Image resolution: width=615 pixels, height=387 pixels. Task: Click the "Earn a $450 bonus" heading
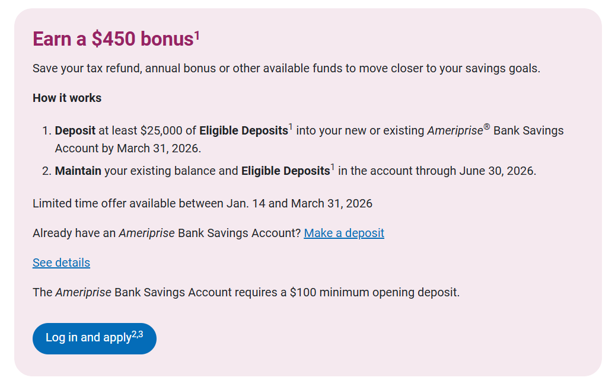(x=113, y=39)
